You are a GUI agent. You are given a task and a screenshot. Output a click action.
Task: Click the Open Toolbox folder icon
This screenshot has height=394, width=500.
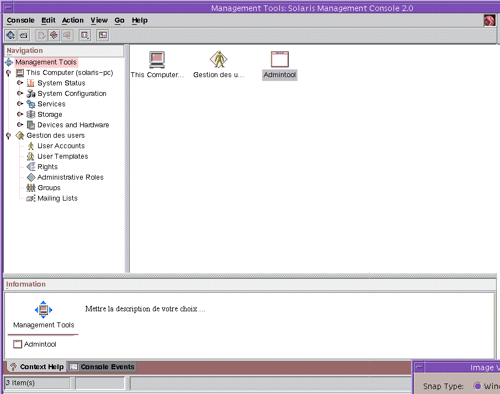tap(24, 35)
